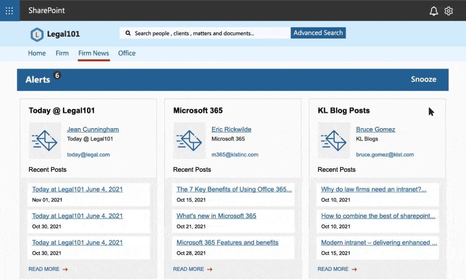
Task: Click the SharePoint title in the top bar
Action: click(x=46, y=11)
